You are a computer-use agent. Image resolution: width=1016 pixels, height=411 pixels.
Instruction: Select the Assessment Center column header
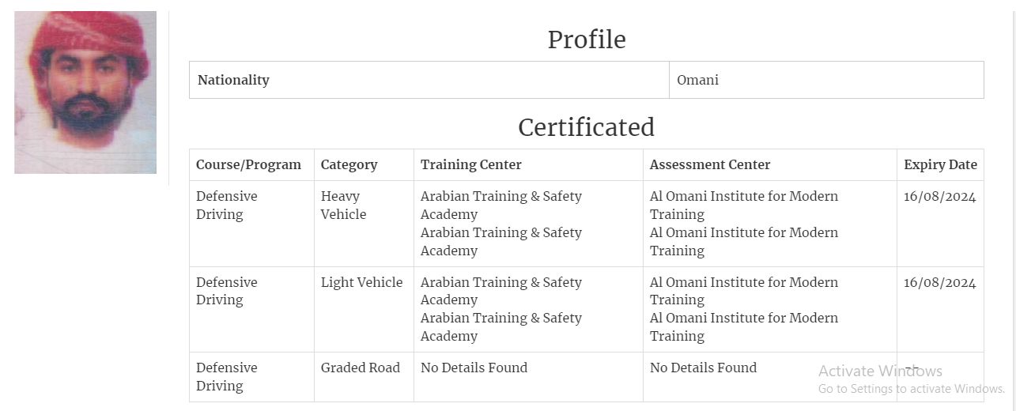point(710,164)
